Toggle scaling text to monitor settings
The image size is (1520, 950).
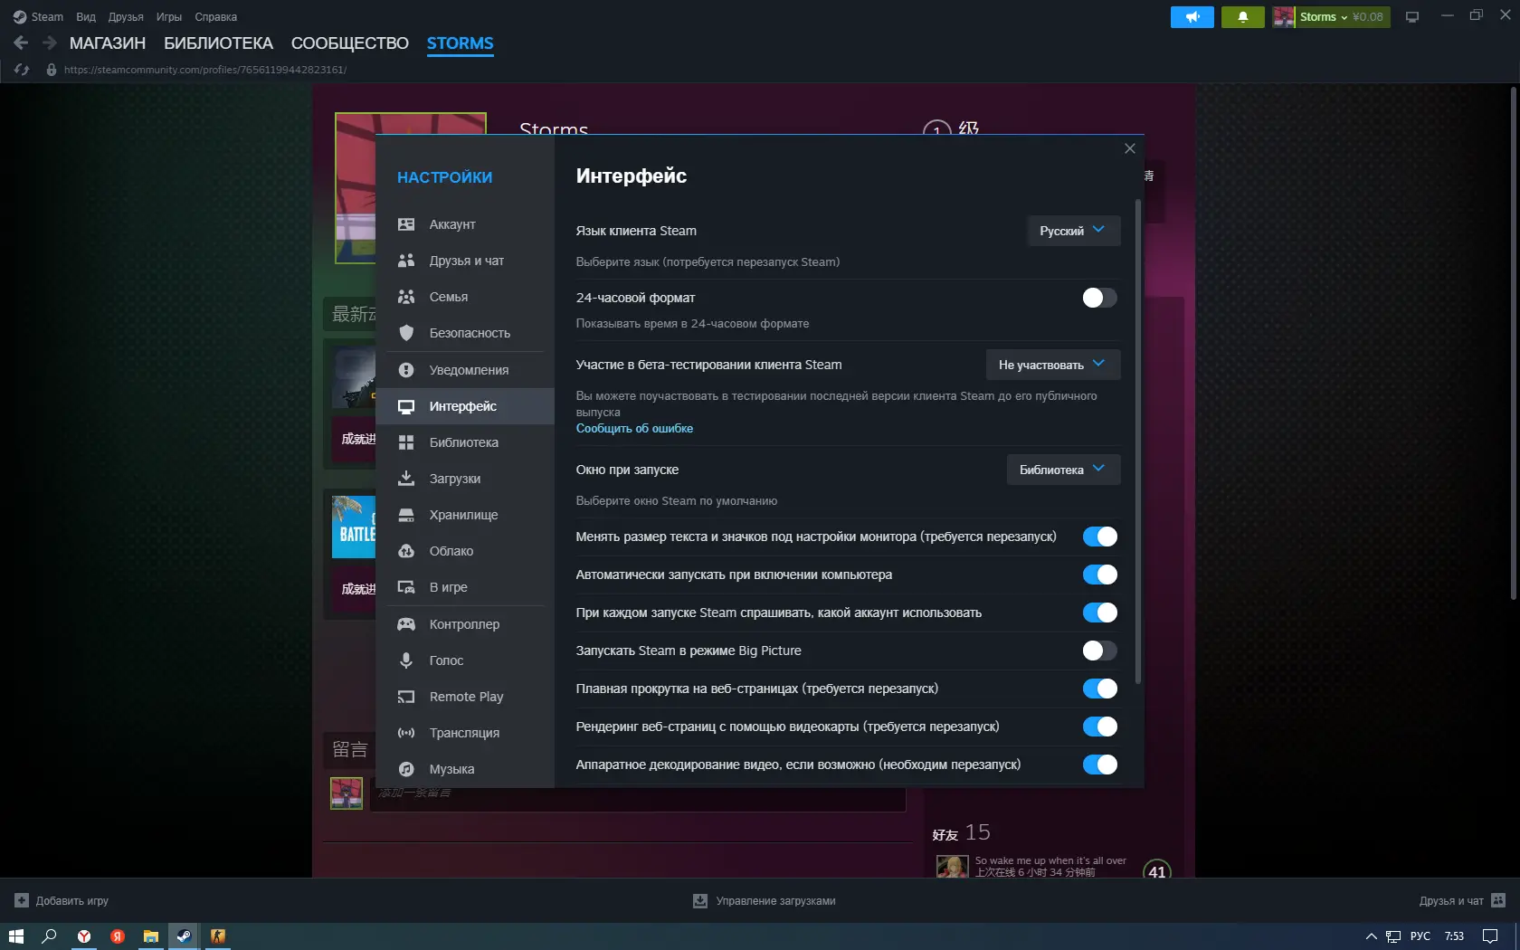tap(1100, 537)
